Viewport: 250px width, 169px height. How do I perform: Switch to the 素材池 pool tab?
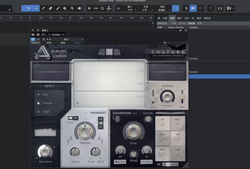(207, 18)
